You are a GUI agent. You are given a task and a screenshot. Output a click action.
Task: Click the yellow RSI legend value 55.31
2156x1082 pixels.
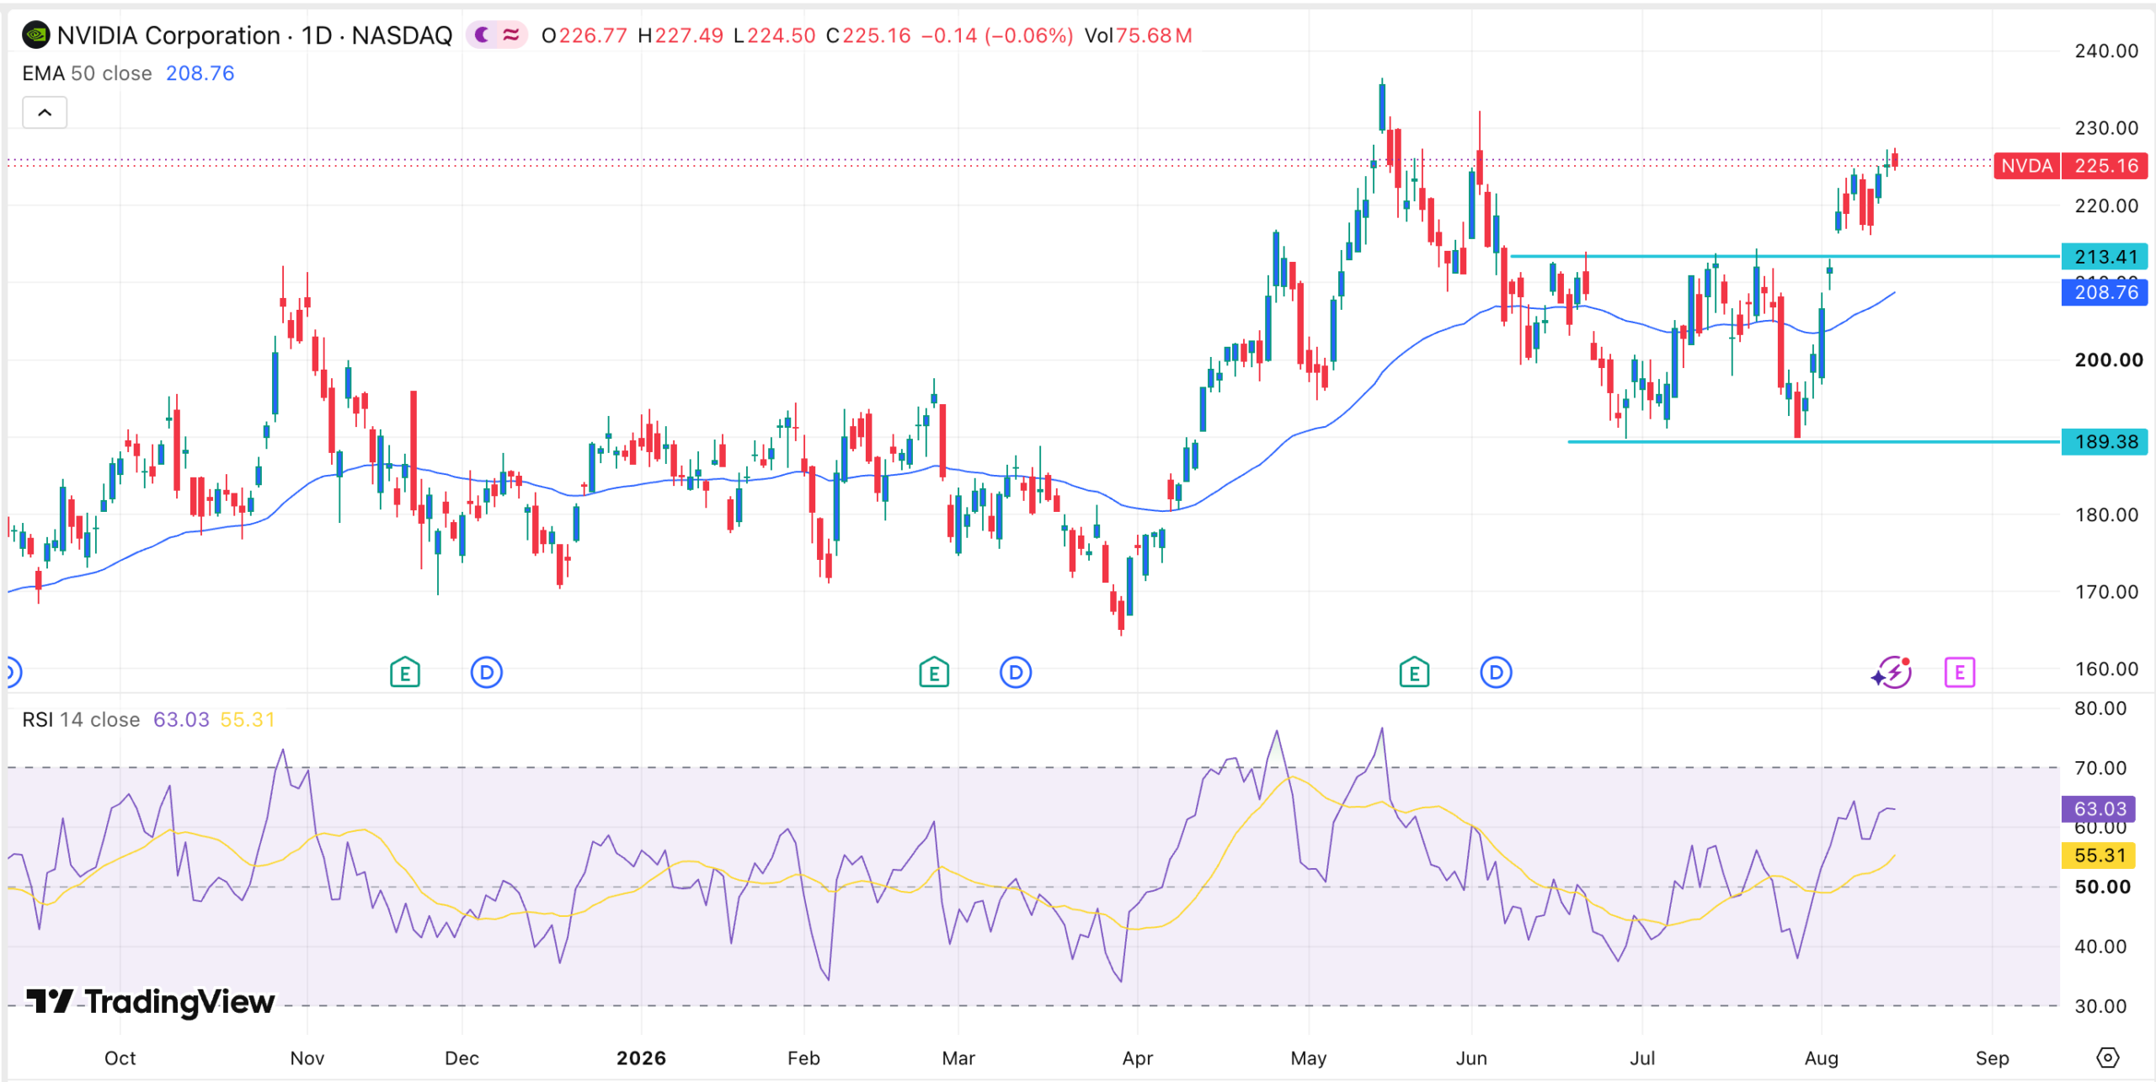248,720
